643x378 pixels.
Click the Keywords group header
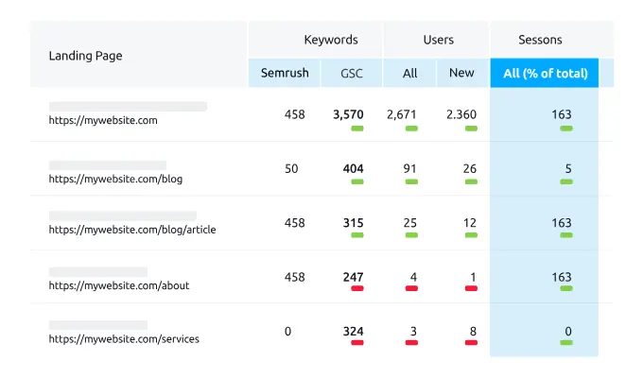point(331,40)
